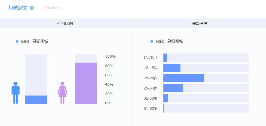The height and width of the screenshot is (126, 266).
Task: Select the 性别比例 section header
Action: 65,24
